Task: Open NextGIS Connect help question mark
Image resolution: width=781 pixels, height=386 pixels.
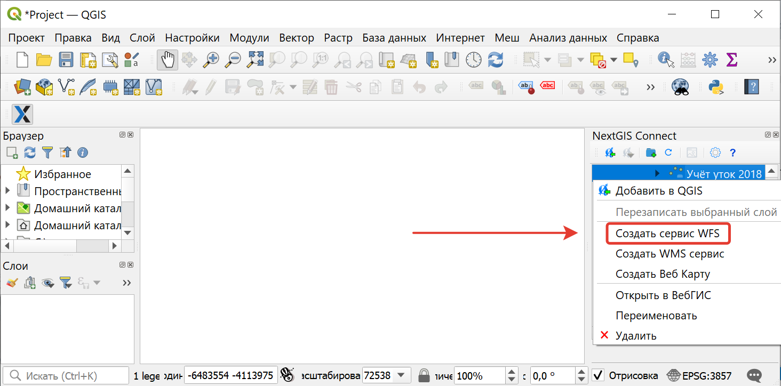Action: click(x=732, y=152)
